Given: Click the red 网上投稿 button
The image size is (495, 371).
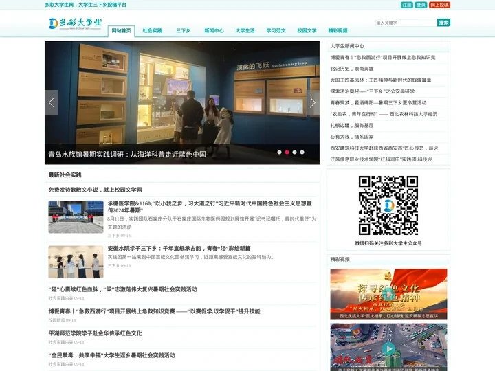Looking at the screenshot, I should click(x=439, y=5).
